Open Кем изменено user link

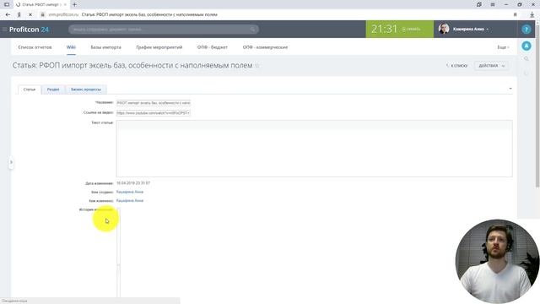[130, 200]
